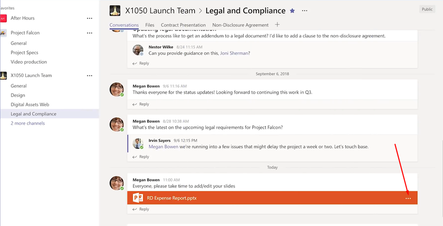Click Megan Bowen's avatar on 8/28 post
This screenshot has height=226, width=443.
pyautogui.click(x=116, y=124)
